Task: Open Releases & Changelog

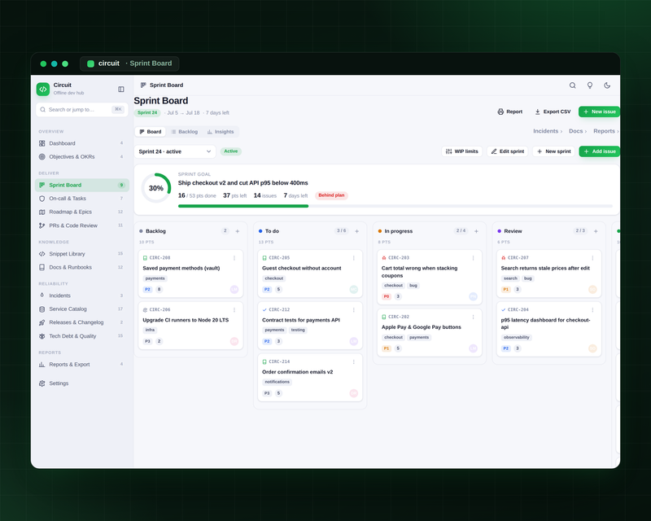Action: click(x=82, y=322)
